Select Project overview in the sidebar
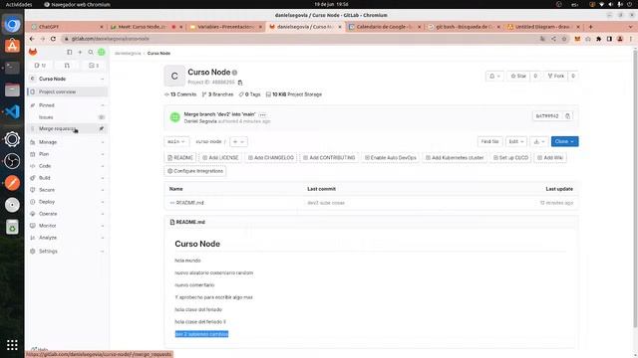 [67, 92]
